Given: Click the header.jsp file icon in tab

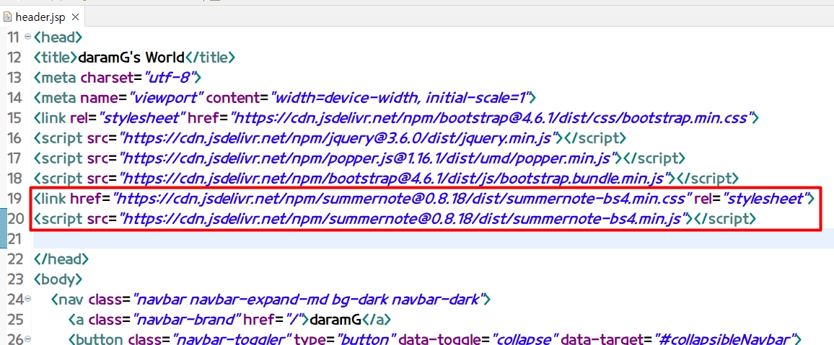Looking at the screenshot, I should 8,17.
